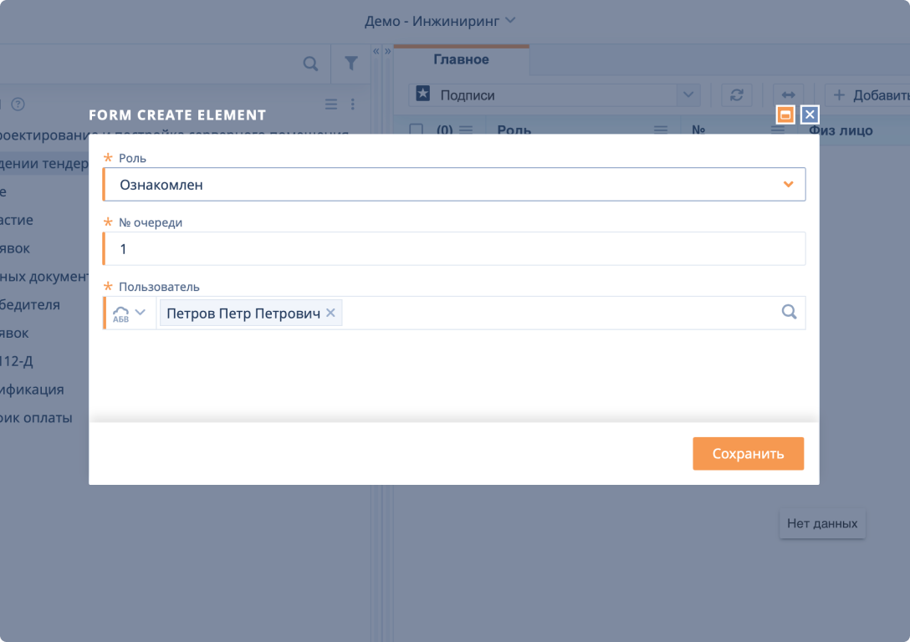The height and width of the screenshot is (642, 910).
Task: Click the search icon in the left panel
Action: click(x=310, y=64)
